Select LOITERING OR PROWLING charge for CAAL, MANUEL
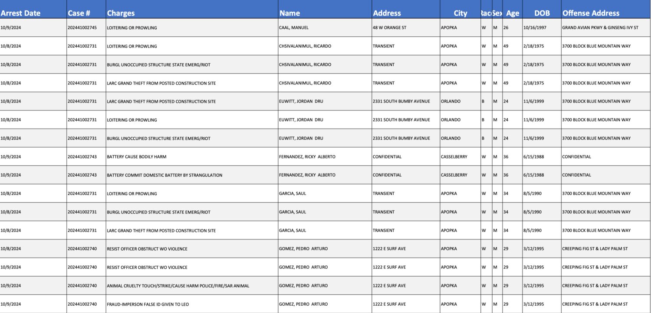 [132, 28]
